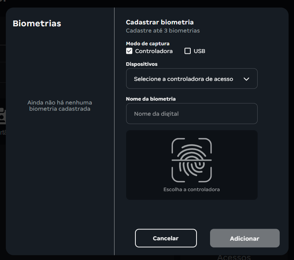Click the "Dispositivos" field label
This screenshot has width=294, height=260.
(142, 64)
